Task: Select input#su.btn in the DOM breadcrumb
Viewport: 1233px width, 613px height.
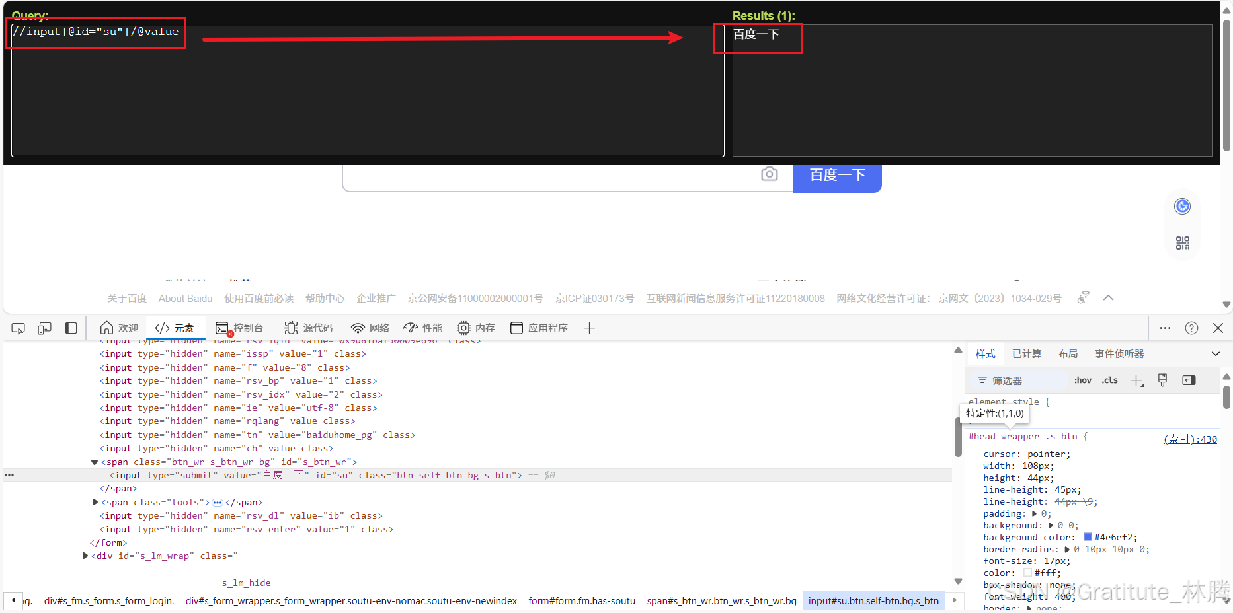Action: pos(873,600)
